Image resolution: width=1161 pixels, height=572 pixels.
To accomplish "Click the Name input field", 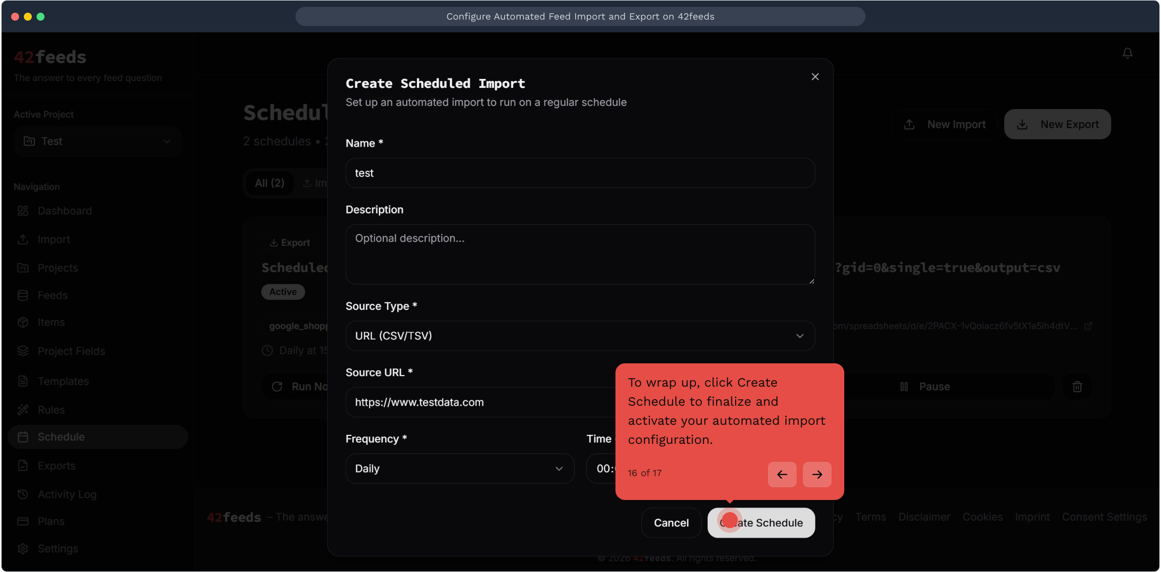I will [579, 173].
